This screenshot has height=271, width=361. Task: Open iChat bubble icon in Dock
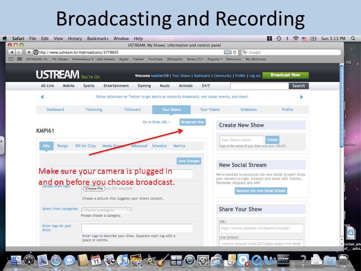click(69, 260)
